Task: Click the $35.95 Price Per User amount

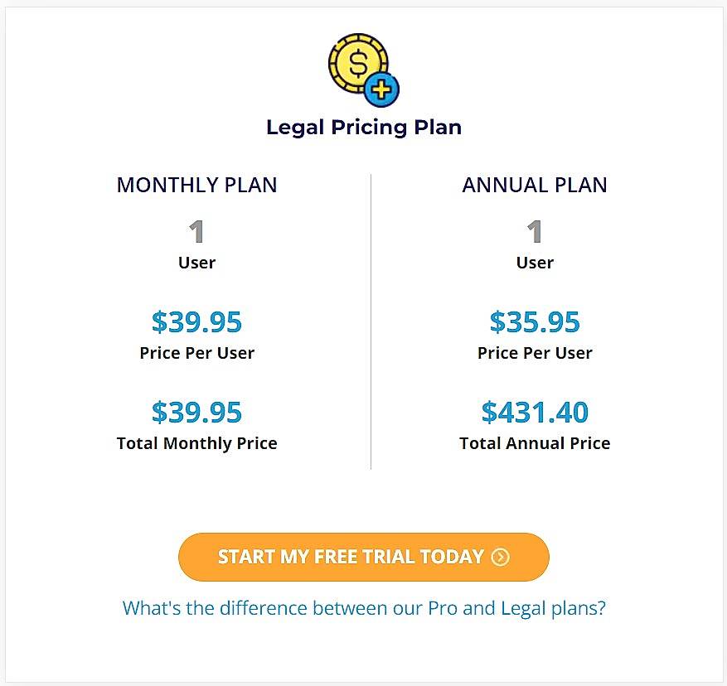Action: pos(535,322)
